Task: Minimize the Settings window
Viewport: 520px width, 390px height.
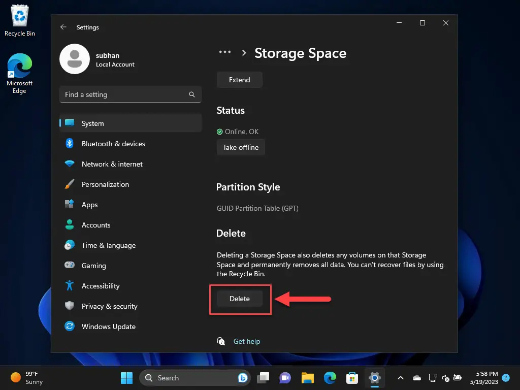Action: [x=399, y=23]
